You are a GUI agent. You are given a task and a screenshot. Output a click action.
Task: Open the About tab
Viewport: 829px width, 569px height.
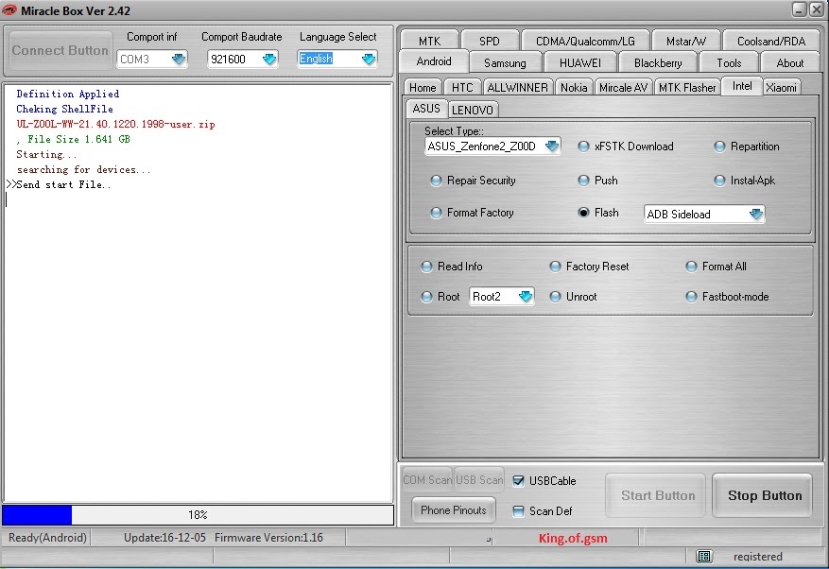[790, 63]
